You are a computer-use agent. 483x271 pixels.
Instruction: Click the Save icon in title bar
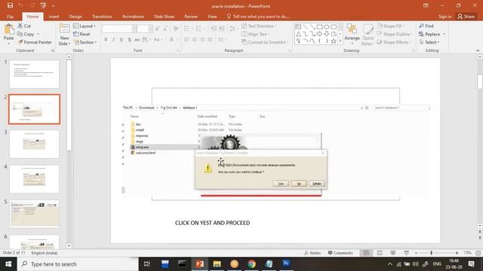[10, 5]
